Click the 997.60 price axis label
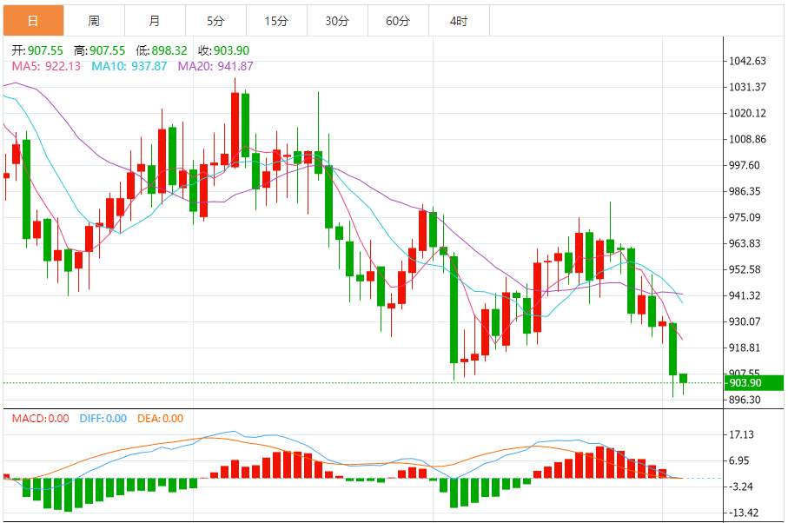This screenshot has width=788, height=523. (745, 165)
